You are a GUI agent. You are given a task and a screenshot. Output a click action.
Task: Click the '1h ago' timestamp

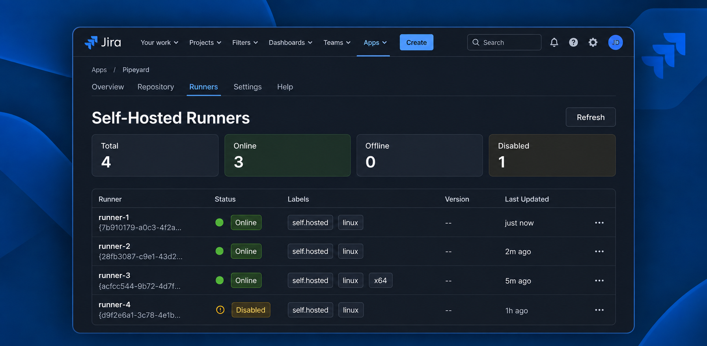coord(517,310)
